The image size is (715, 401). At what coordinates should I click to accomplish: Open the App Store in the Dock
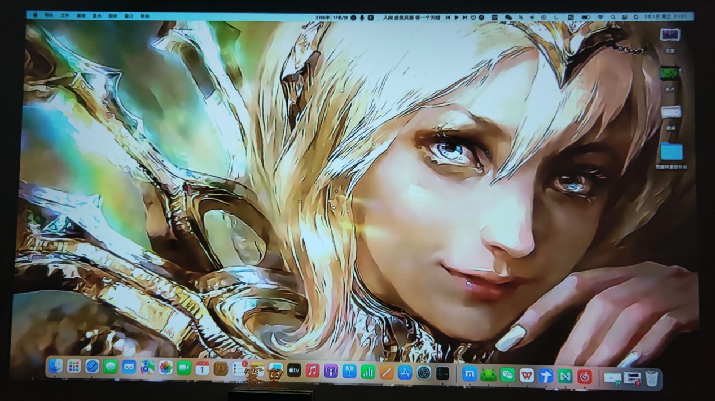coord(405,372)
